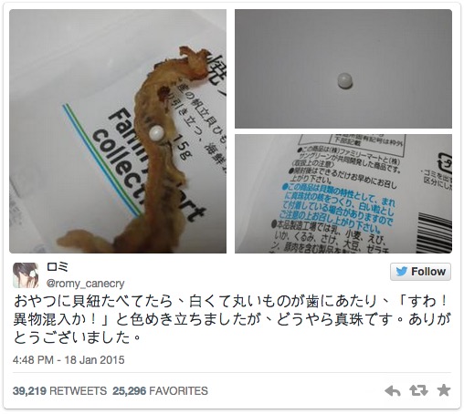Open the pearl on gray background photo
Screen dimensions: 464x414
pos(343,68)
